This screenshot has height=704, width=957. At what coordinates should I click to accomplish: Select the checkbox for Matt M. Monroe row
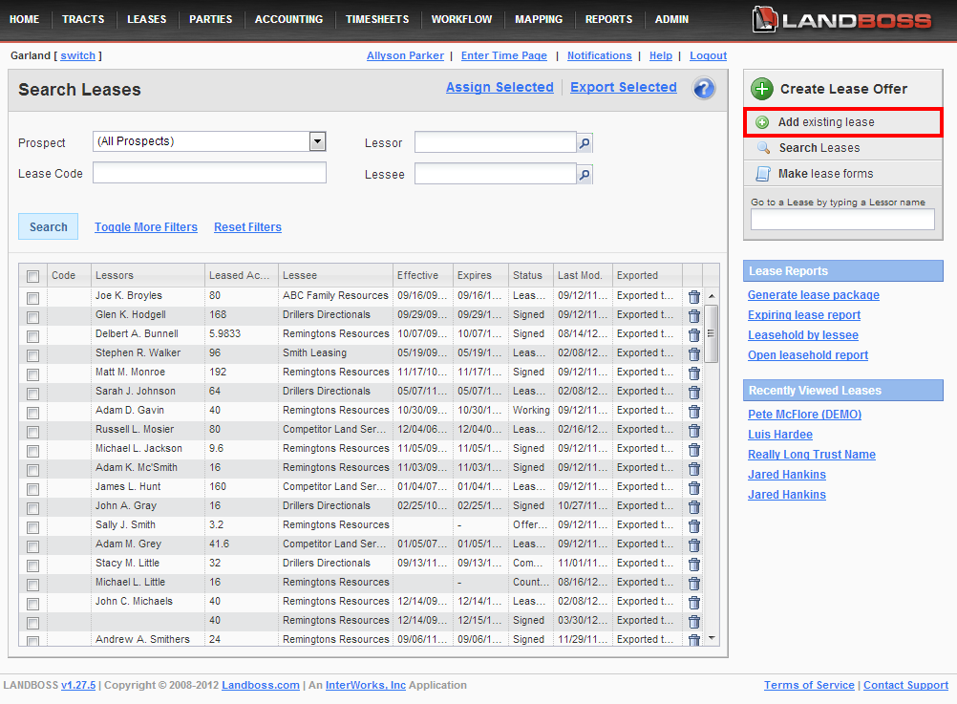33,374
